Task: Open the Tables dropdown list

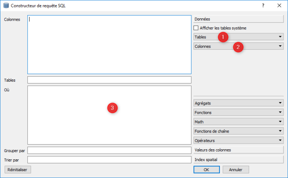Action: [239, 37]
